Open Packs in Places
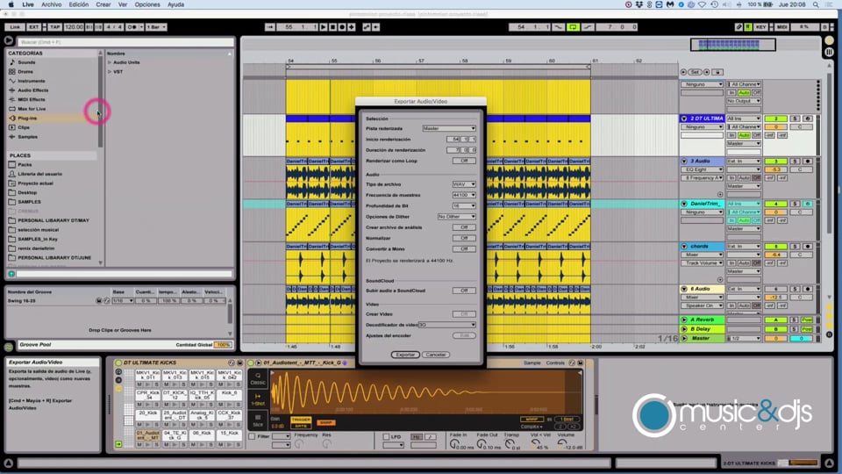Image resolution: width=842 pixels, height=474 pixels. (25, 164)
